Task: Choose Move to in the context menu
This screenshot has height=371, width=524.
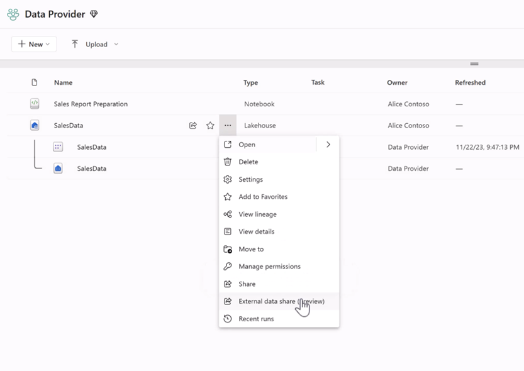Action: 251,249
